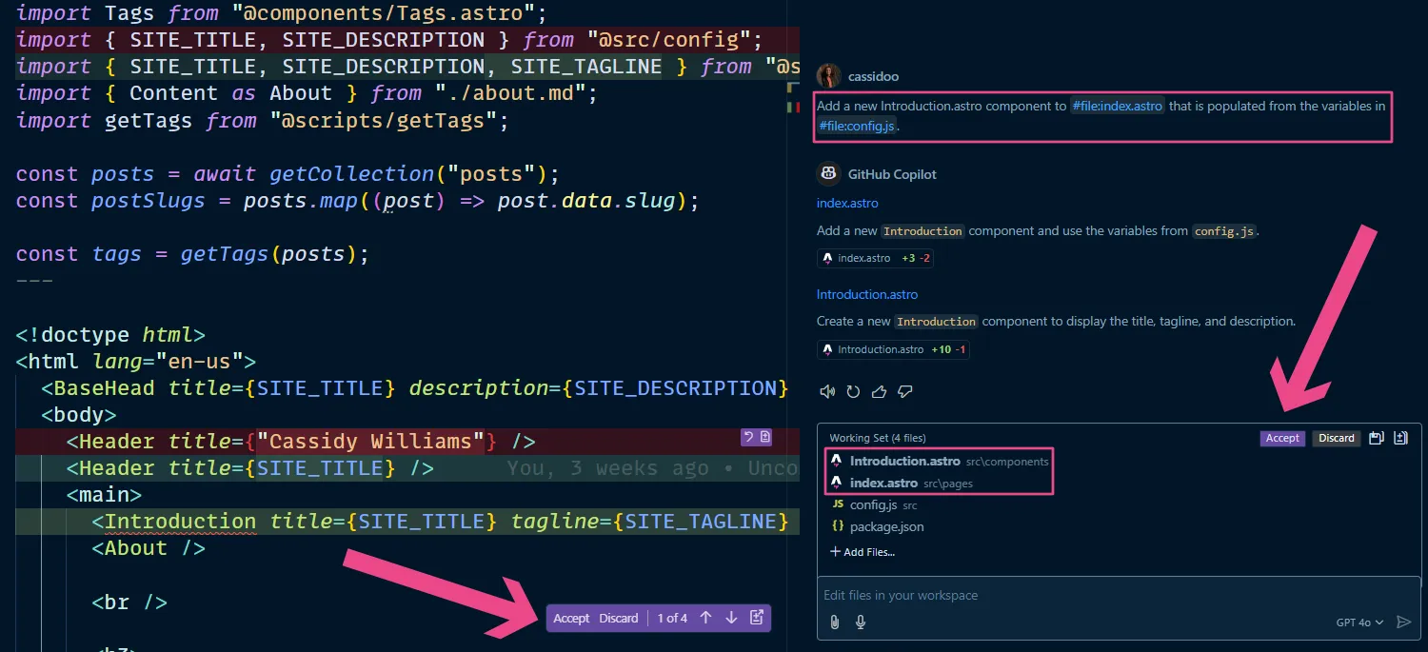Discard all edits in the Working Set
The height and width of the screenshot is (652, 1428).
(x=1337, y=438)
